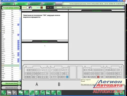Click the blue minus probe icon

tap(51, 7)
